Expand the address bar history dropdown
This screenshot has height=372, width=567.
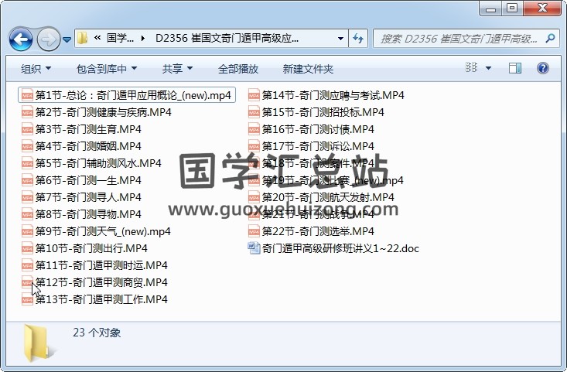pyautogui.click(x=341, y=38)
